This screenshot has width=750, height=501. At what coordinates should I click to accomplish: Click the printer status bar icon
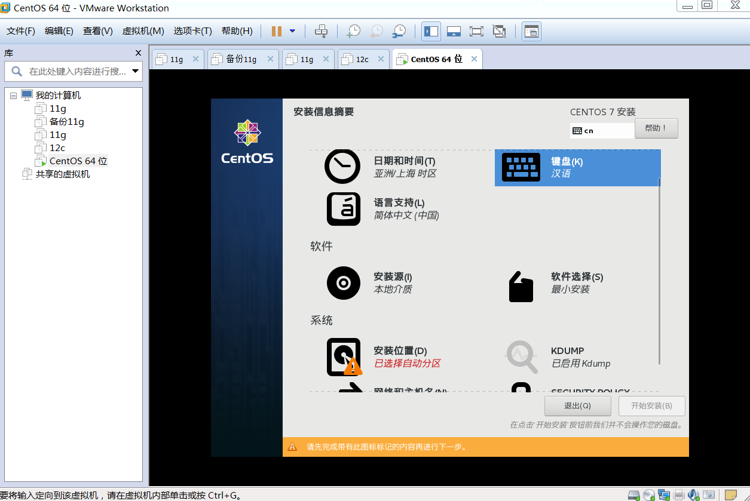click(x=679, y=494)
